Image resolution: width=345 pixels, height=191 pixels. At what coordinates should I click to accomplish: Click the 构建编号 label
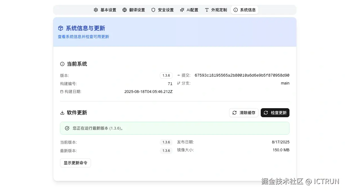(68, 84)
